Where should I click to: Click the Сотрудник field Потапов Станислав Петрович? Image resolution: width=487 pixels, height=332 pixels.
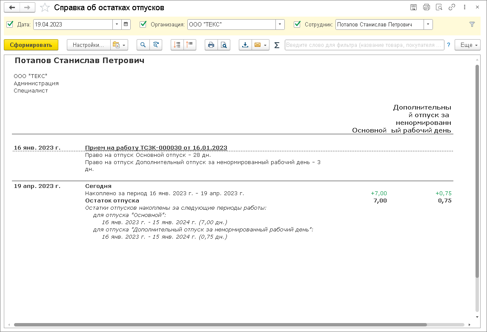[380, 24]
